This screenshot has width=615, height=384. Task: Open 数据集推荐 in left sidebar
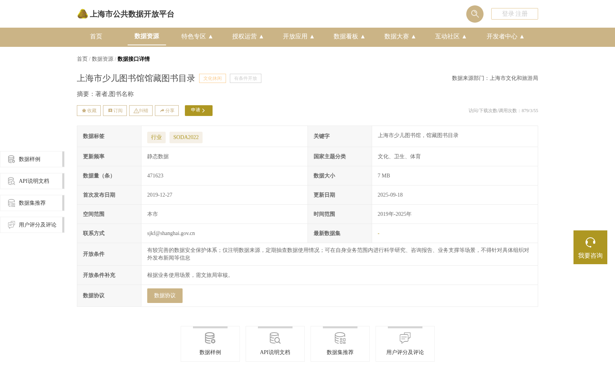point(32,203)
